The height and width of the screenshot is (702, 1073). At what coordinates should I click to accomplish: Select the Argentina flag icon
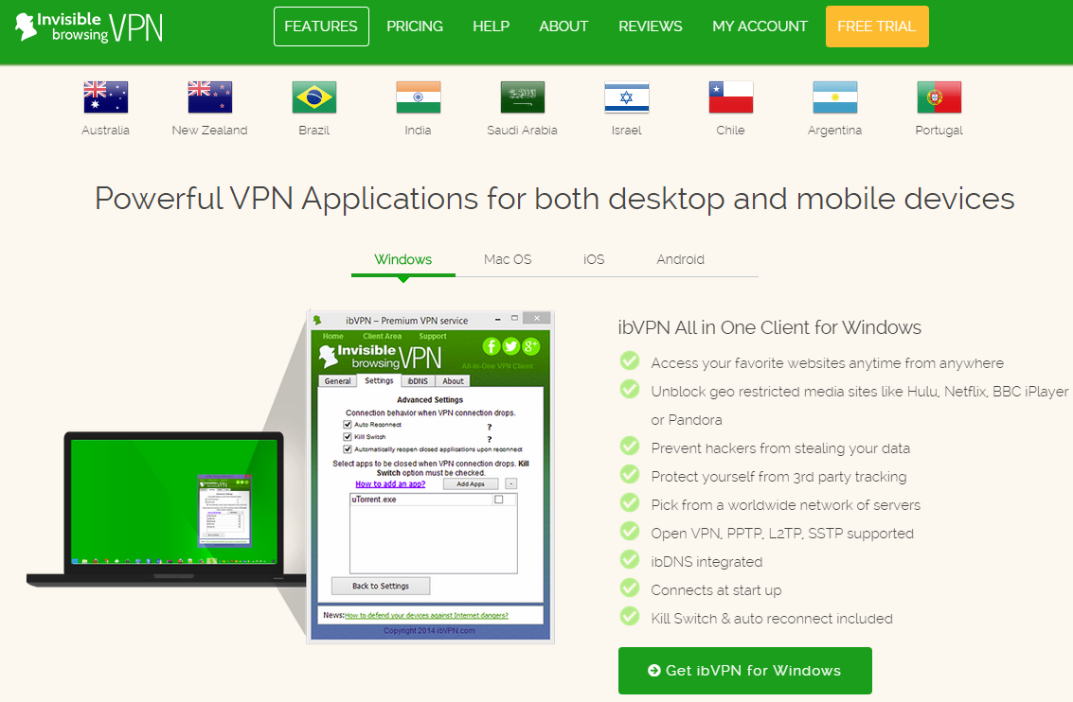[x=835, y=97]
